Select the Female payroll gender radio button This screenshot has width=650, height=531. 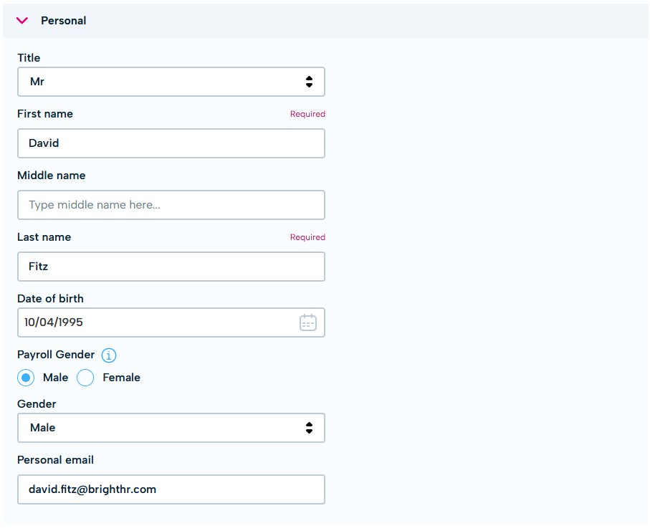(85, 378)
